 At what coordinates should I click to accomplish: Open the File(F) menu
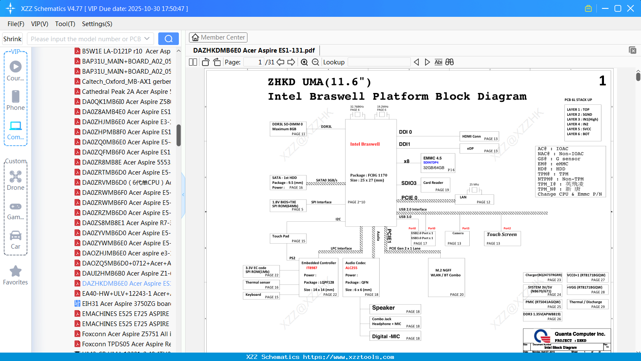(16, 24)
